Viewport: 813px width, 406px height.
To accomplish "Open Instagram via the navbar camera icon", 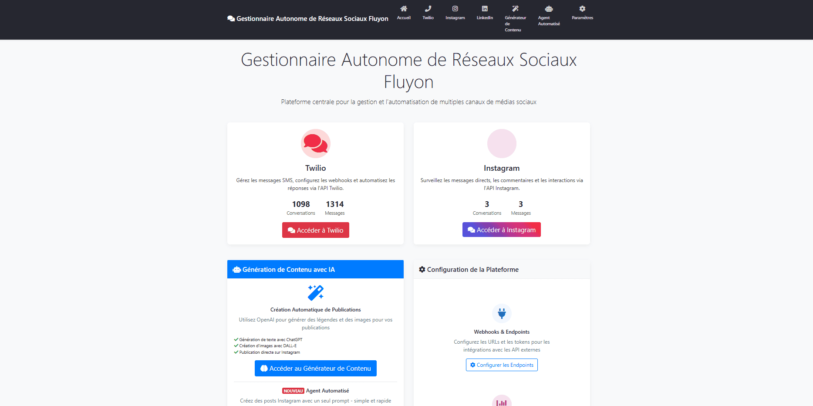I will (455, 8).
